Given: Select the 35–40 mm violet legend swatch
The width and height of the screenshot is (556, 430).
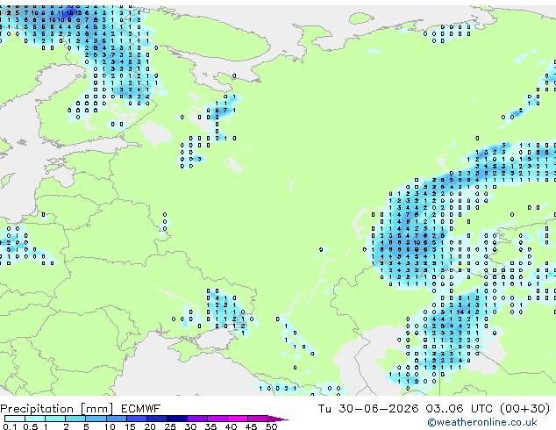Looking at the screenshot, I should pos(217,419).
